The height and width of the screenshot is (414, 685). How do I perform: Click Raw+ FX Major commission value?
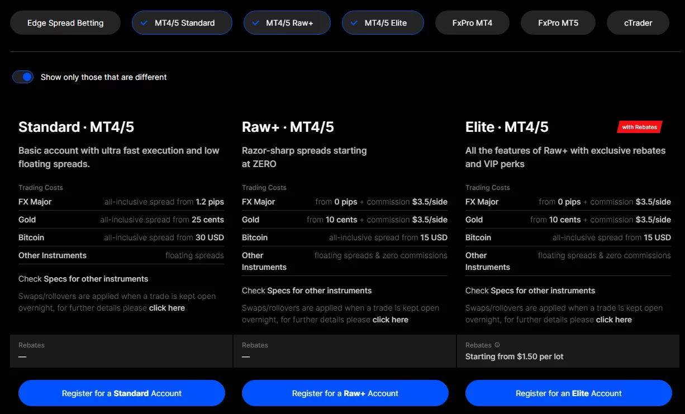click(430, 202)
